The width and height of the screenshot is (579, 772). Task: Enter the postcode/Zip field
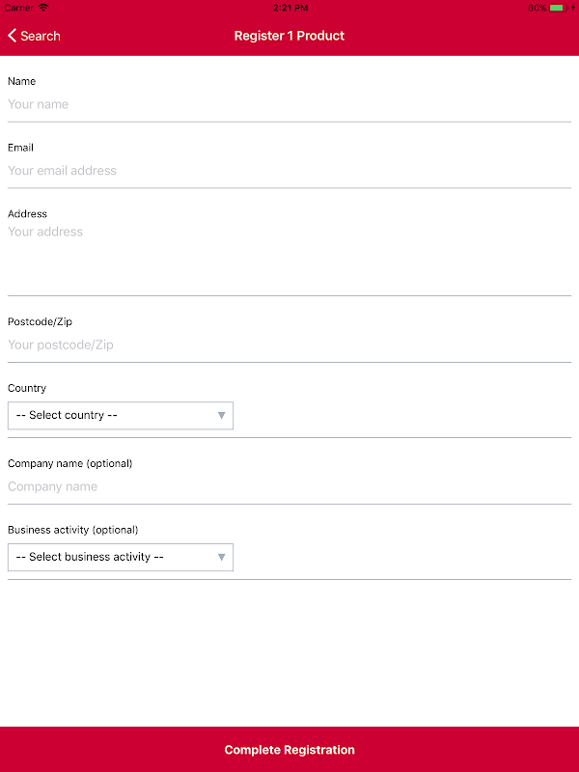pyautogui.click(x=289, y=345)
